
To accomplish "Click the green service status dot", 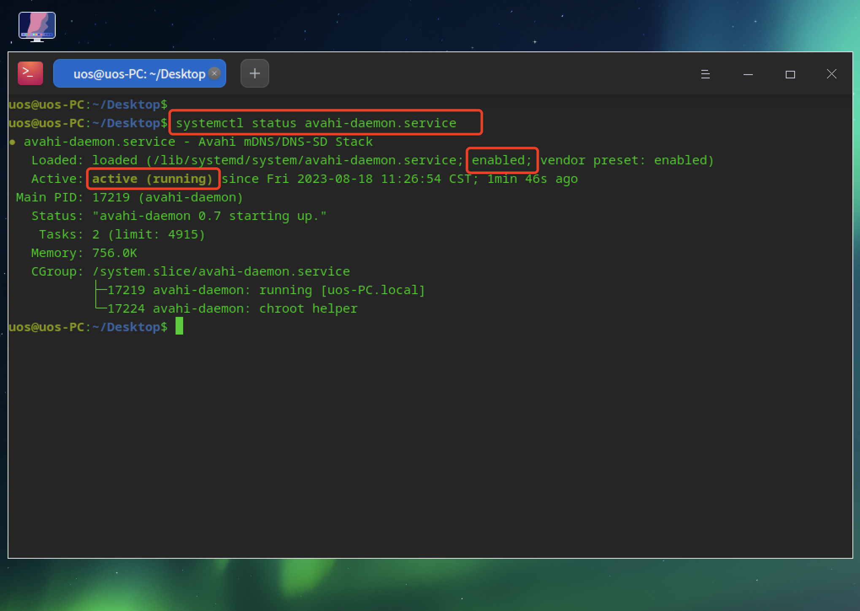I will click(x=12, y=142).
